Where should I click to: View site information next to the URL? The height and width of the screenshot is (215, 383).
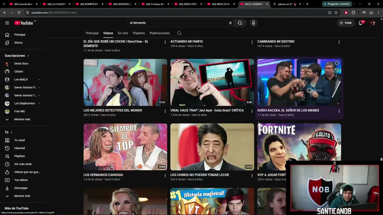[x=27, y=13]
